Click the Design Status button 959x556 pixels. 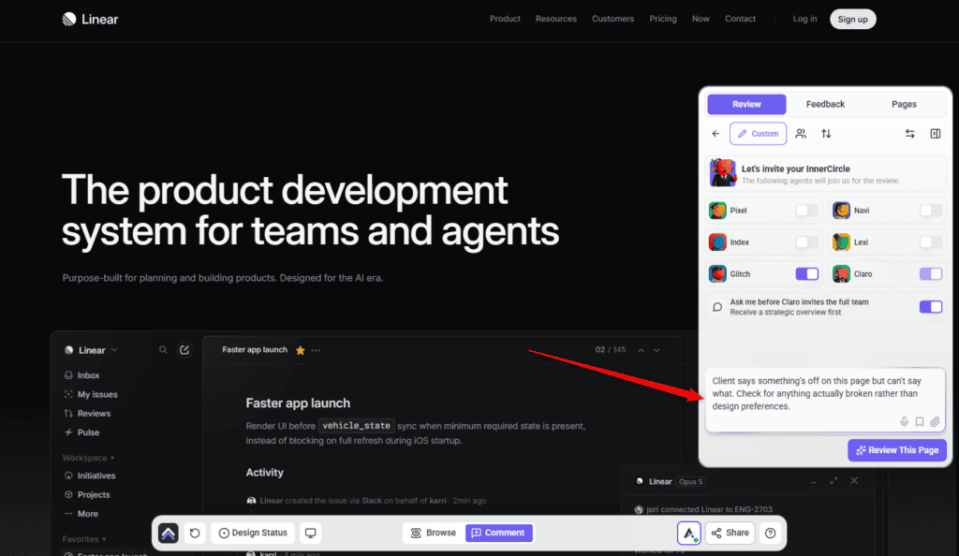(x=253, y=533)
